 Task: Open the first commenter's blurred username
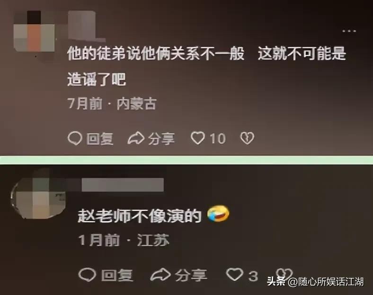point(83,26)
